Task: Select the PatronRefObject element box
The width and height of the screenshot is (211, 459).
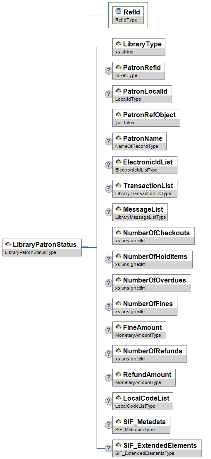Action: 146,118
